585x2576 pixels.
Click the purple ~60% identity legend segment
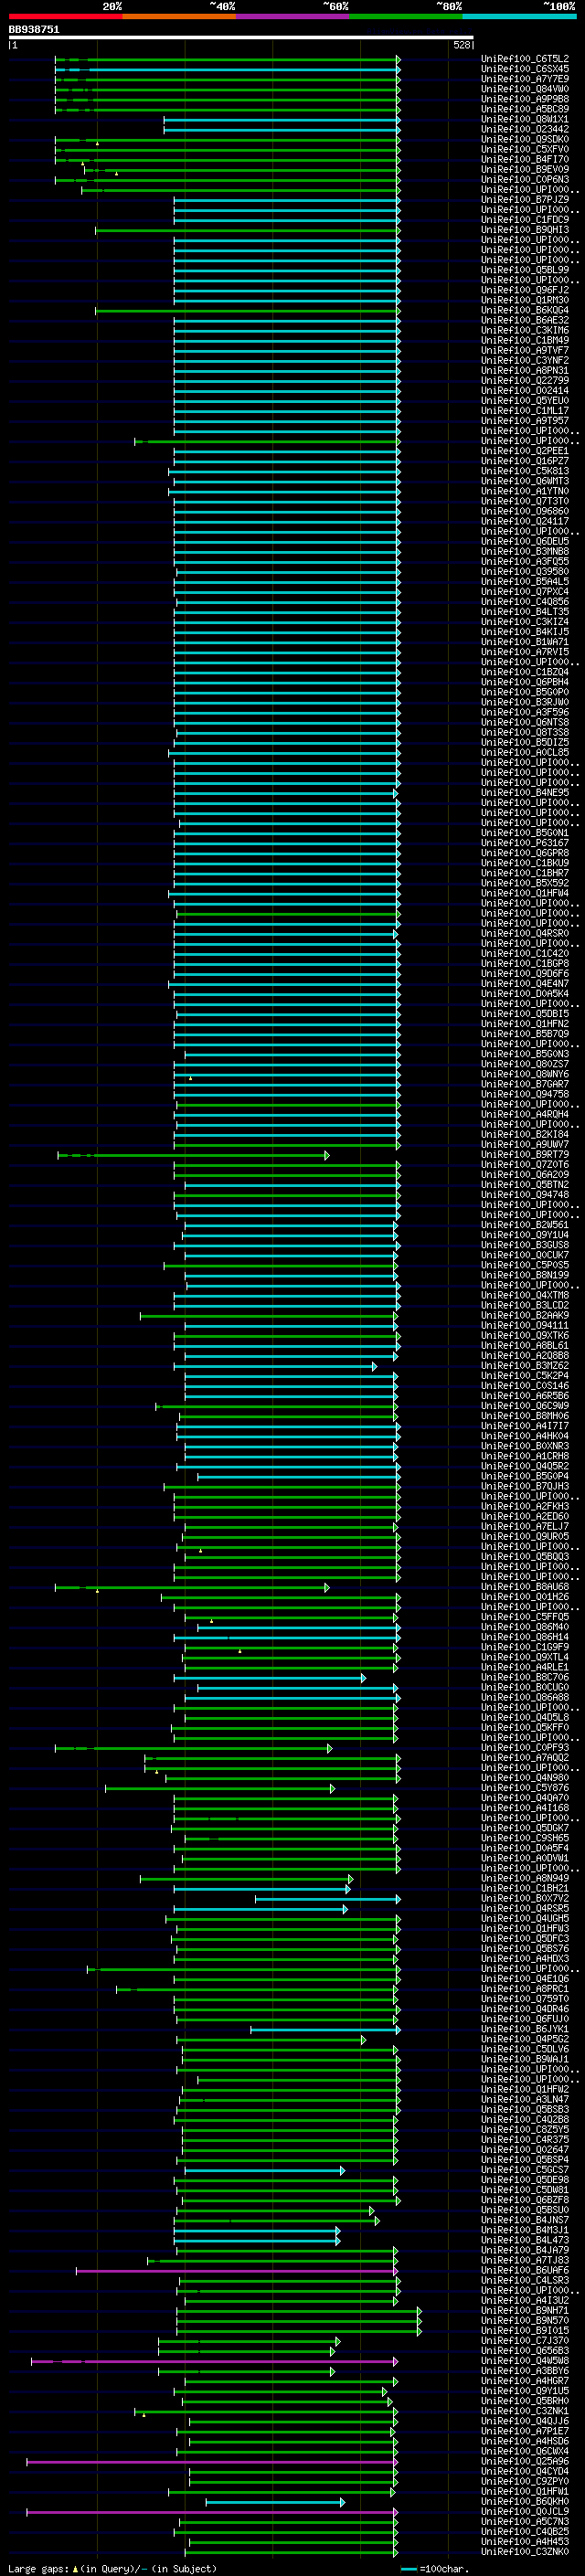tap(293, 16)
